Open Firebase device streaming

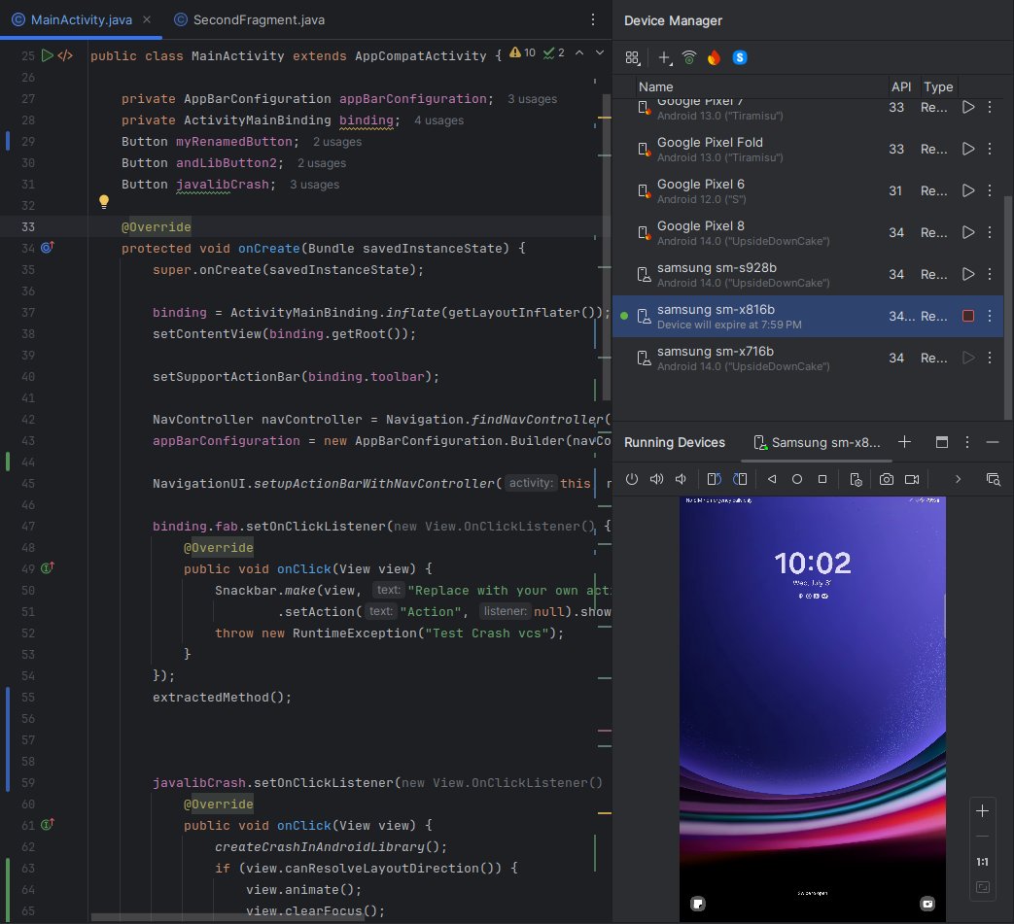point(714,57)
